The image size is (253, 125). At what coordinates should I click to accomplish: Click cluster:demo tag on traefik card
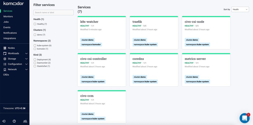click(x=140, y=40)
